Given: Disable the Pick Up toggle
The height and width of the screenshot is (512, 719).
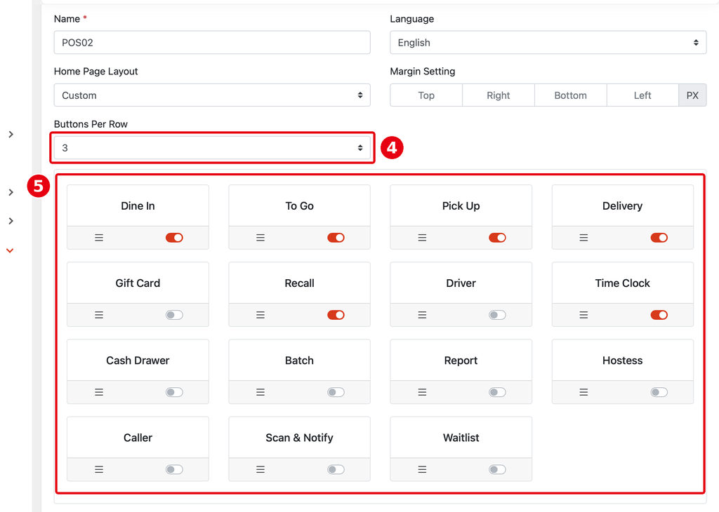Looking at the screenshot, I should (498, 238).
